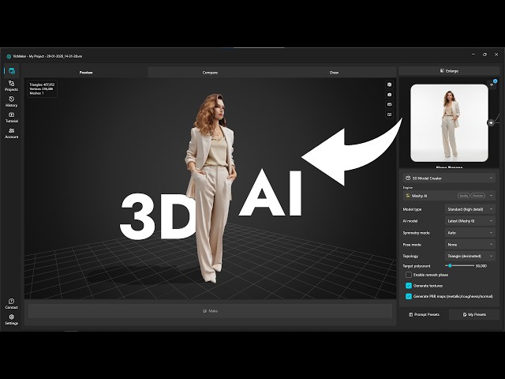
Task: Click the source image thumbnail of the woman
Action: pyautogui.click(x=449, y=123)
